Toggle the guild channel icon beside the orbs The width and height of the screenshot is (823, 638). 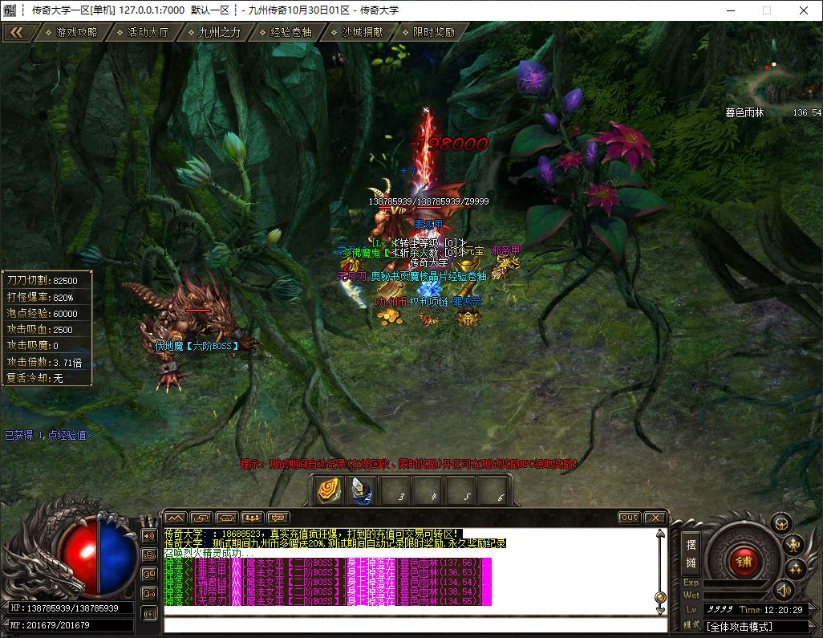pyautogui.click(x=149, y=555)
